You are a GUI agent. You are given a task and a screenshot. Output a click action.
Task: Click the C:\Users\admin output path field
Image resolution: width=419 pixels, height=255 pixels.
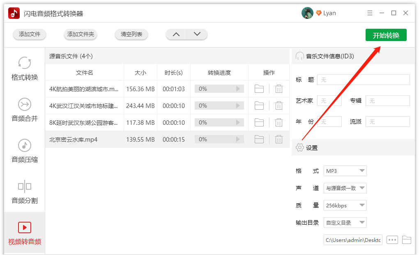[353, 240]
